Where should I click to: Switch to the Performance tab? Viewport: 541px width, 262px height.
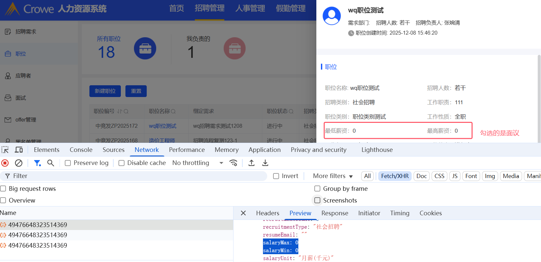tap(187, 150)
